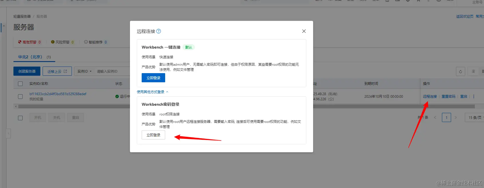Click the 实例ID/名称 column header
Image resolution: width=484 pixels, height=188 pixels.
point(39,84)
